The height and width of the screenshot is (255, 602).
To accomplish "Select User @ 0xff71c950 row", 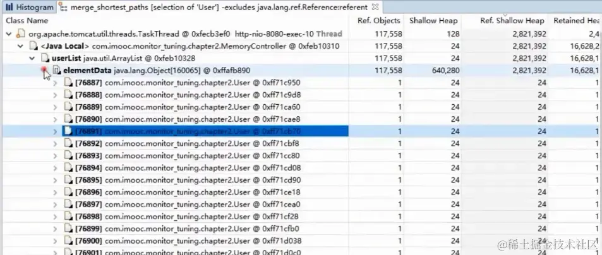I will (x=301, y=83).
